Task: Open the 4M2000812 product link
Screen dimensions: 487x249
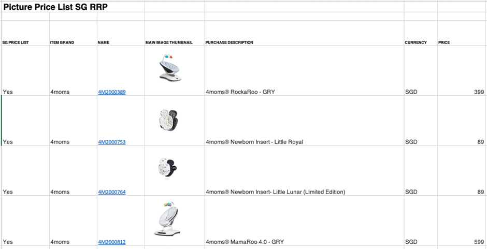Action: 112,242
